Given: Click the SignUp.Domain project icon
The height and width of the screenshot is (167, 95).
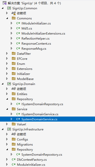Looking at the screenshot, I should pyautogui.click(x=9, y=84).
